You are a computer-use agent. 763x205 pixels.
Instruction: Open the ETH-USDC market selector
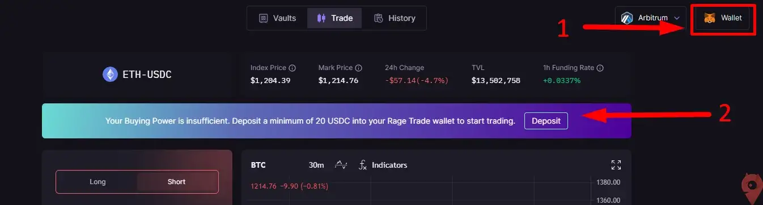pos(137,74)
